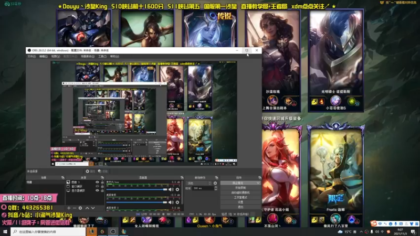Start the virtual camera
Viewport: 420px width, 236px height.
(240, 192)
